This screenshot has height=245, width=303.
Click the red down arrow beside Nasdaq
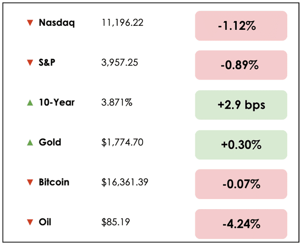point(30,23)
